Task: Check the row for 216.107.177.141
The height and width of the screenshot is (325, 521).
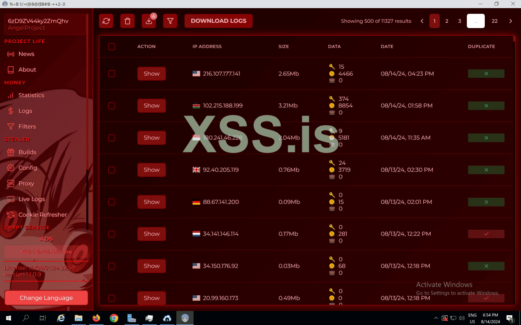Action: pyautogui.click(x=112, y=74)
